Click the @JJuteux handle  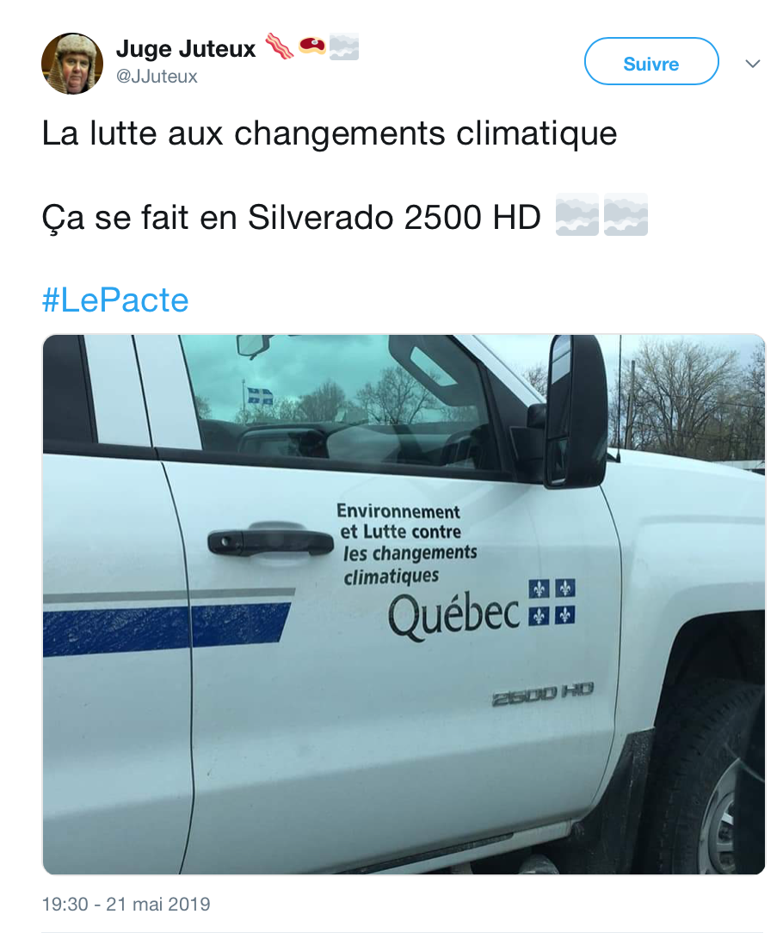coord(157,77)
